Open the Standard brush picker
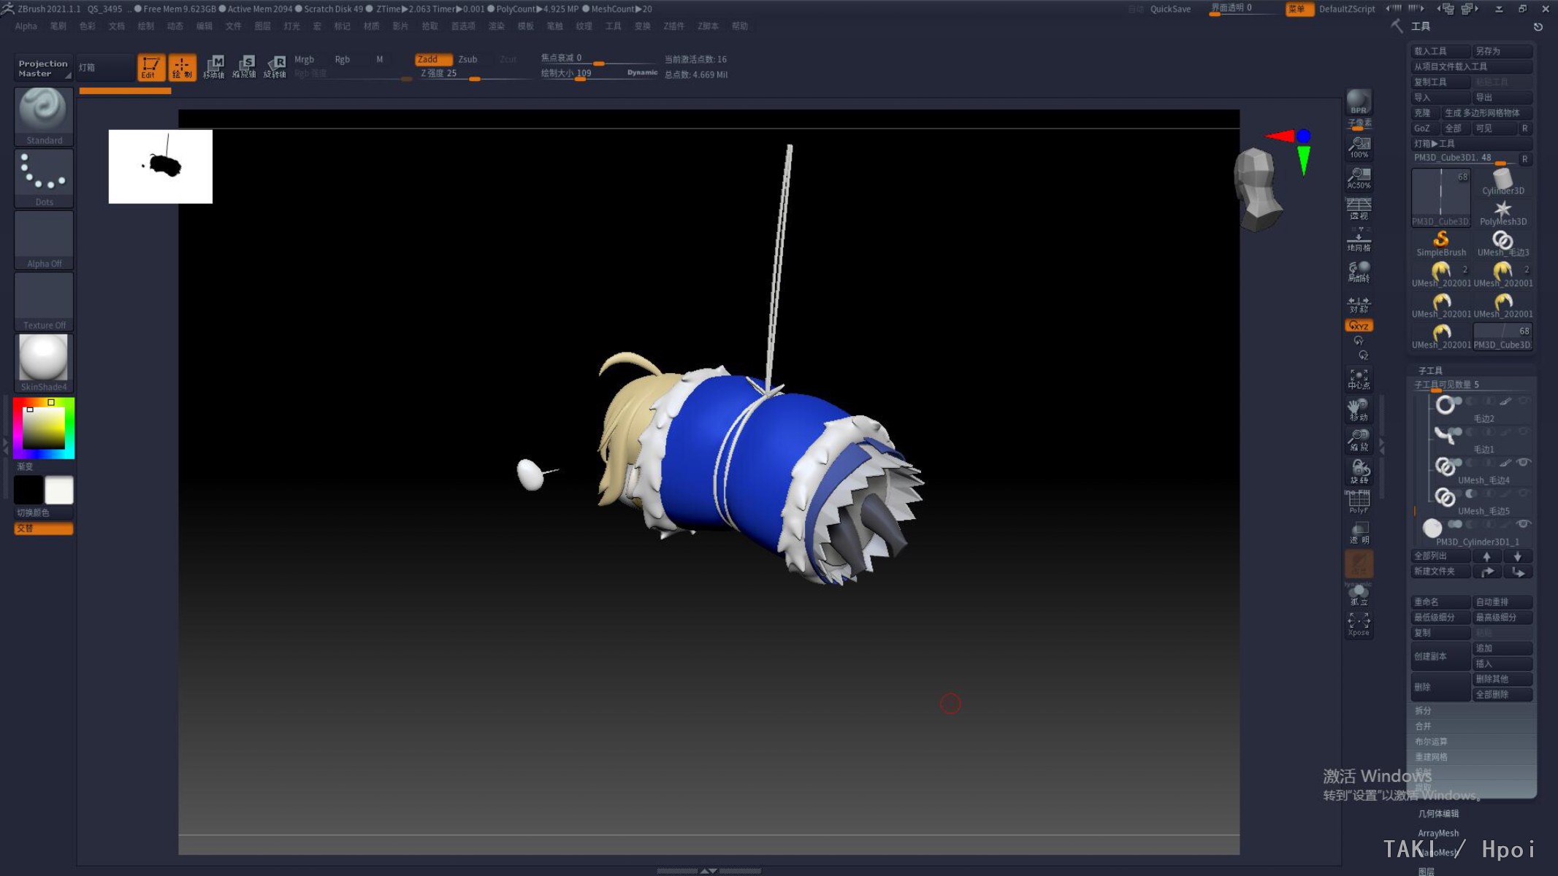1558x876 pixels. (44, 117)
